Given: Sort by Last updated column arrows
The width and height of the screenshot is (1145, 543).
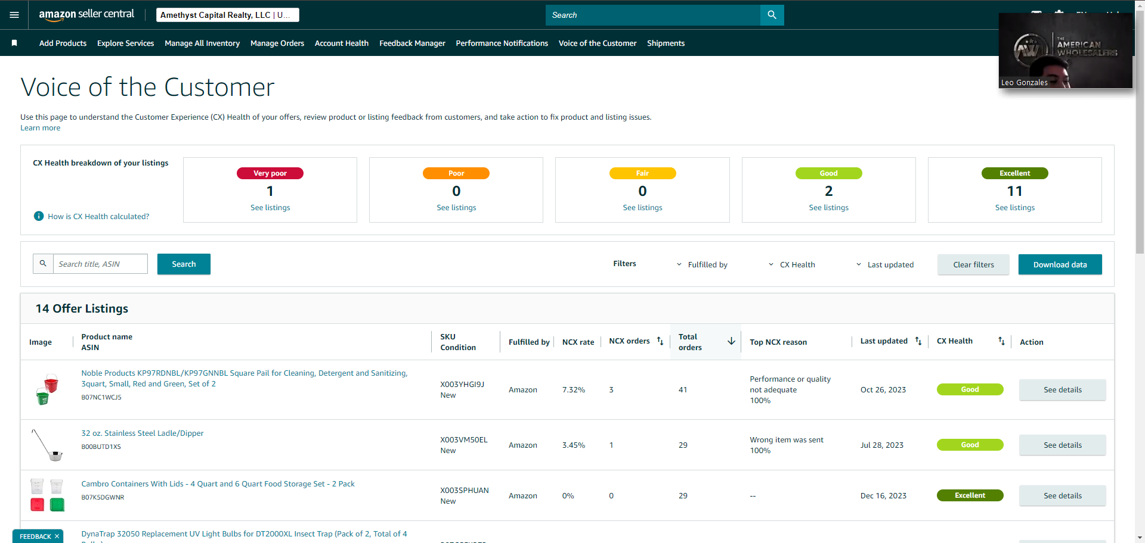Looking at the screenshot, I should pyautogui.click(x=918, y=341).
